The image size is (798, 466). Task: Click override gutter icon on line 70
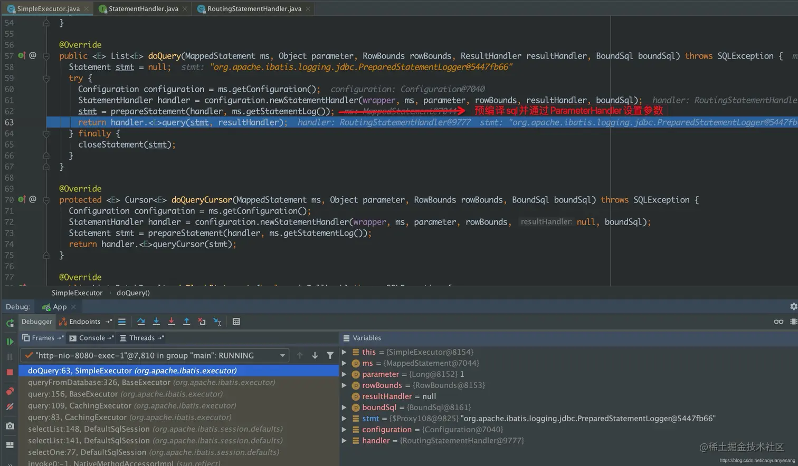pos(22,199)
